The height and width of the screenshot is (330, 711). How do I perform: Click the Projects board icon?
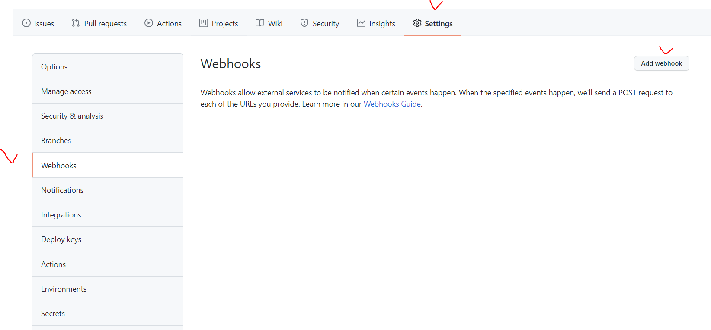pos(204,23)
